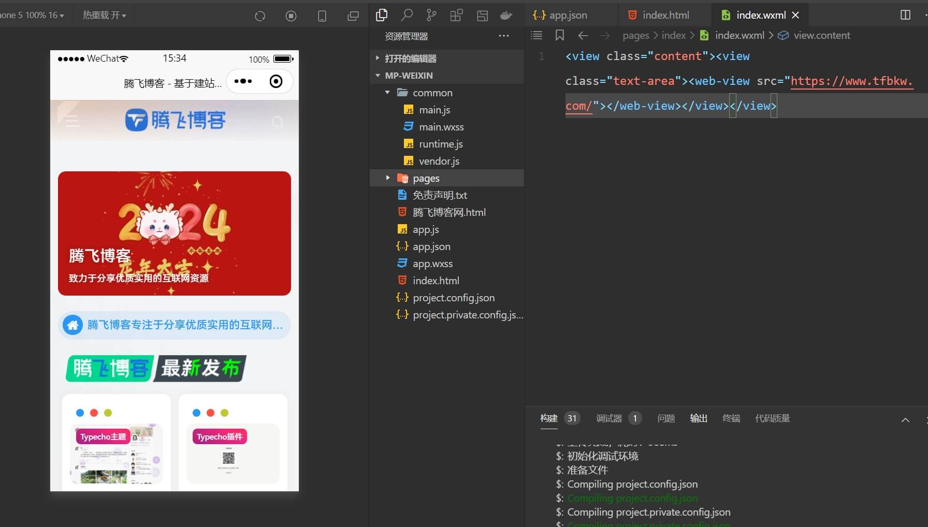This screenshot has height=527, width=928.
Task: Click the bookmark icon in breadcrumb bar
Action: [x=560, y=35]
